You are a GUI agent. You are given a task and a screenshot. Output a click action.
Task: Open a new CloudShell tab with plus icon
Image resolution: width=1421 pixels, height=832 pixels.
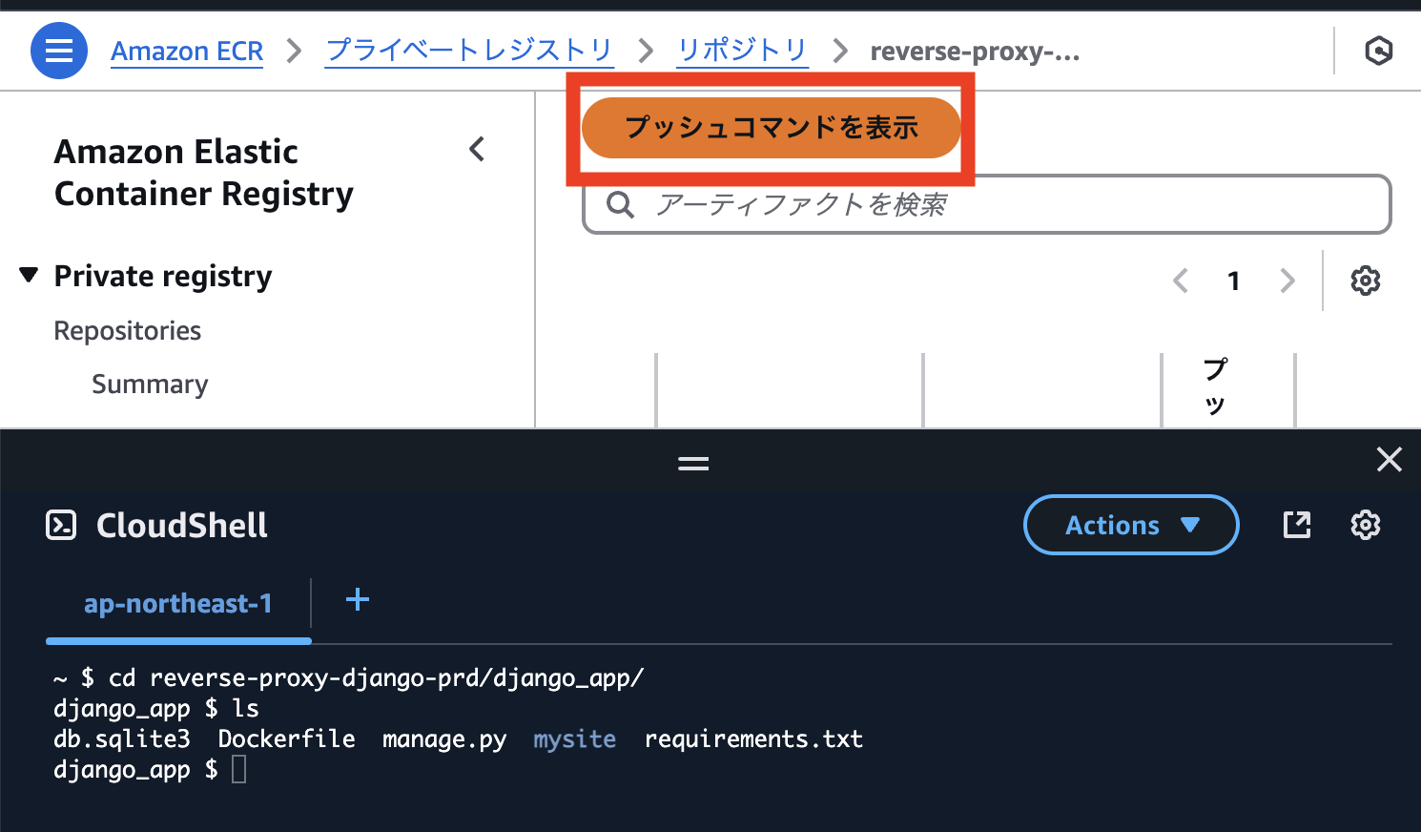coord(358,600)
